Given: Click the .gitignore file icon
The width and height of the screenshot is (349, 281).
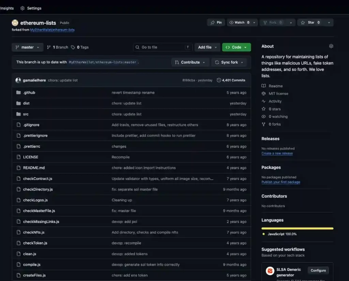Looking at the screenshot, I should tap(19, 125).
